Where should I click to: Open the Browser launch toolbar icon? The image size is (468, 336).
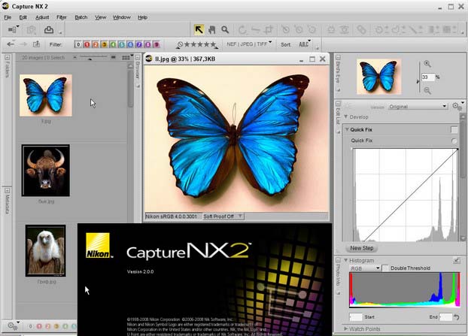click(14, 29)
